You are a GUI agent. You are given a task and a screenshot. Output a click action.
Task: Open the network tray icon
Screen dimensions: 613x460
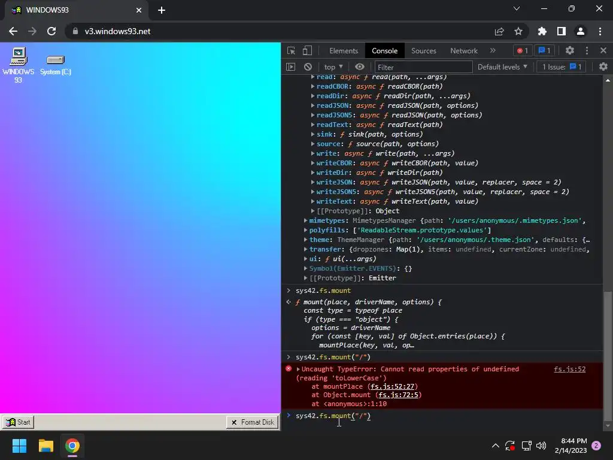click(526, 446)
